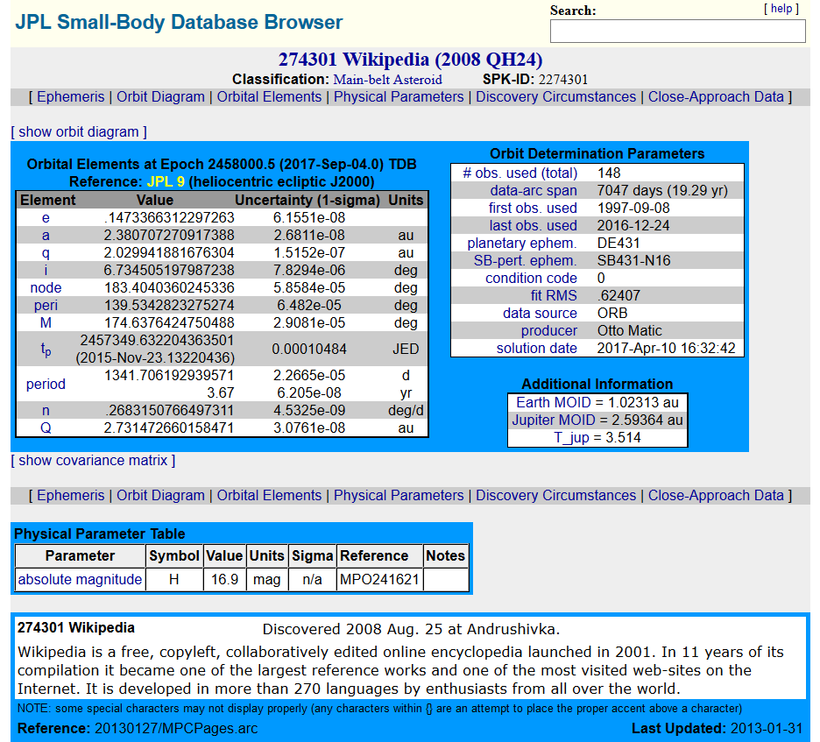Image resolution: width=820 pixels, height=742 pixels.
Task: Jump to Orbital Elements in the top navigation bar
Action: [269, 96]
